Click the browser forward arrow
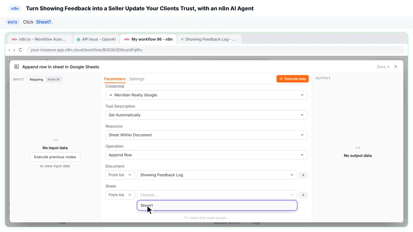 (14, 50)
